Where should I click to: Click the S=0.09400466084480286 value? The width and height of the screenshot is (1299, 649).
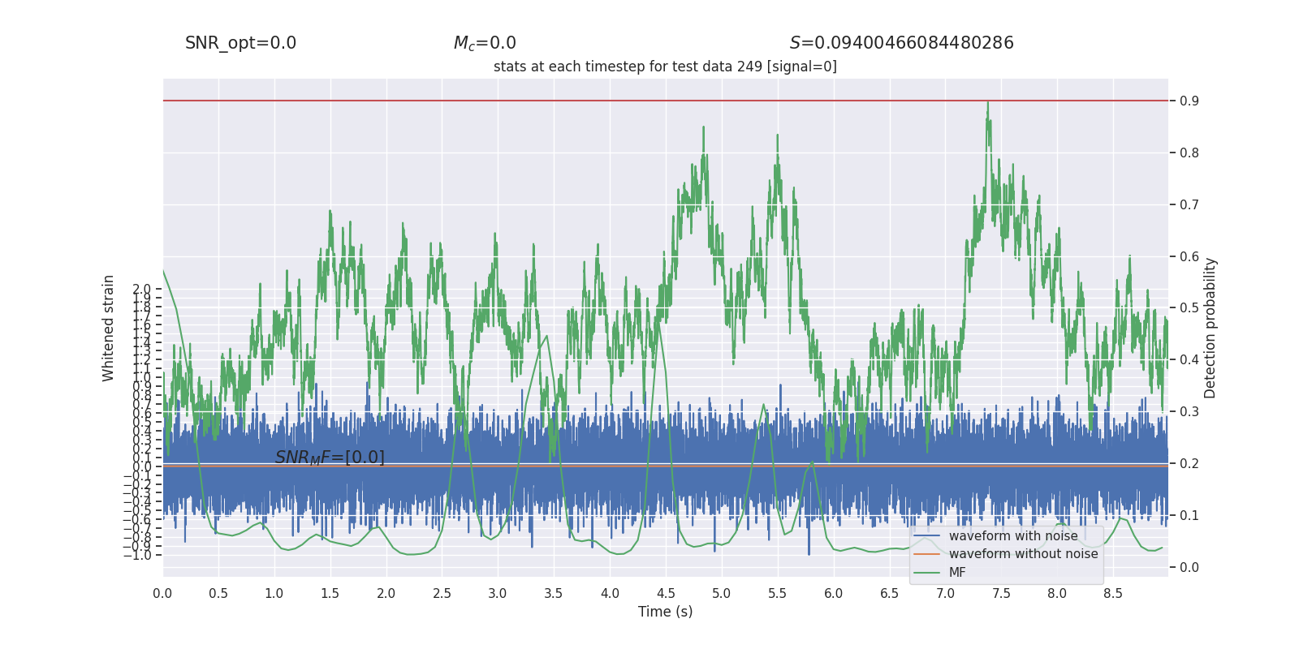[x=902, y=43]
